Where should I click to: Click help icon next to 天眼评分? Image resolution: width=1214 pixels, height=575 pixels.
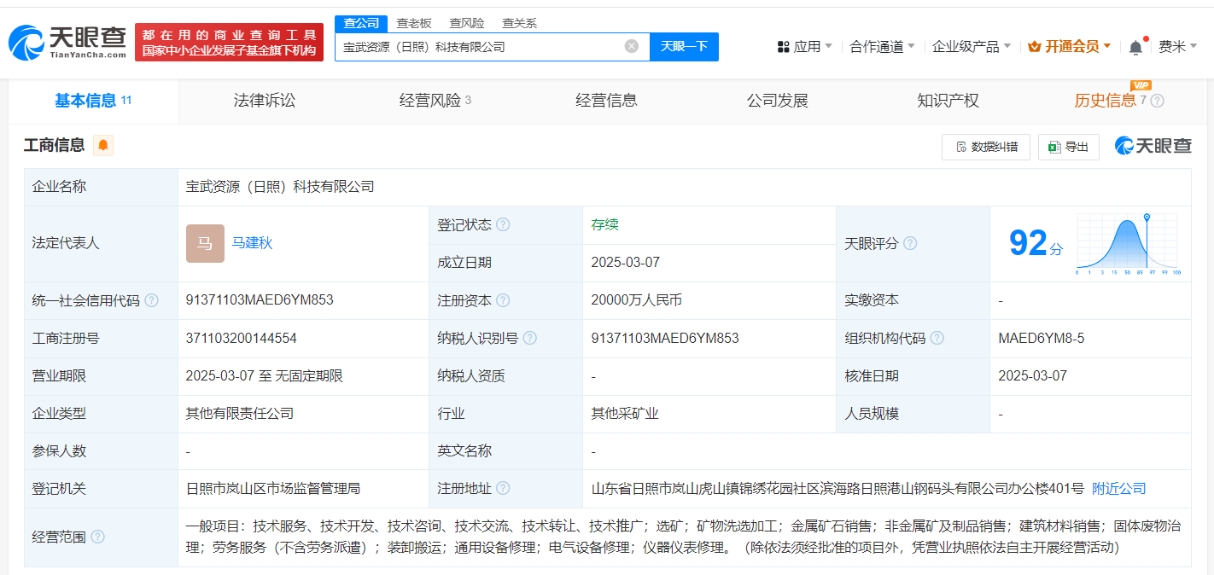tap(910, 243)
